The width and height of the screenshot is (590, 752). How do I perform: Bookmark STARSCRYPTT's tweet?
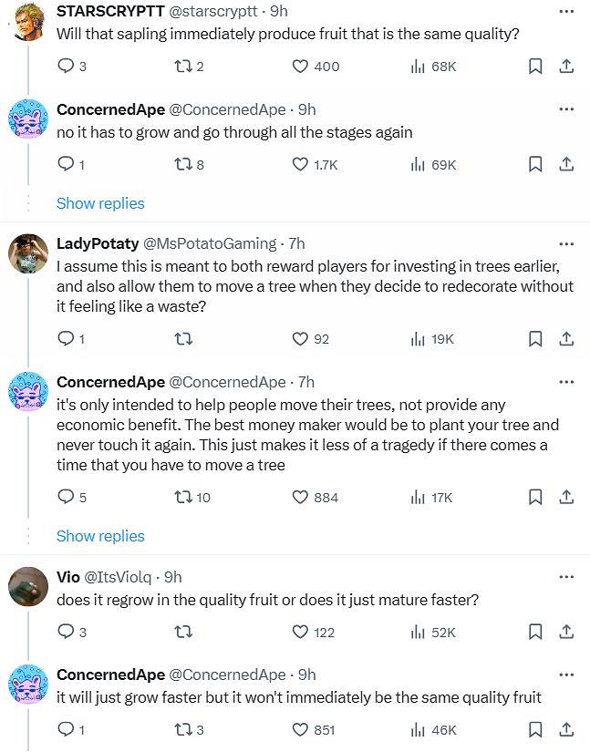[536, 66]
